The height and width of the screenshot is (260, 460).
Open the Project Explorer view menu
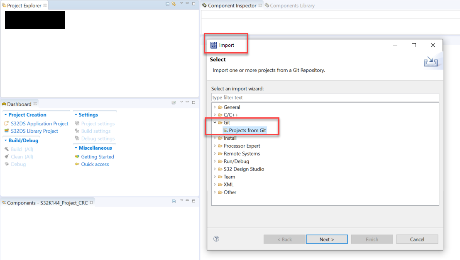click(x=181, y=4)
